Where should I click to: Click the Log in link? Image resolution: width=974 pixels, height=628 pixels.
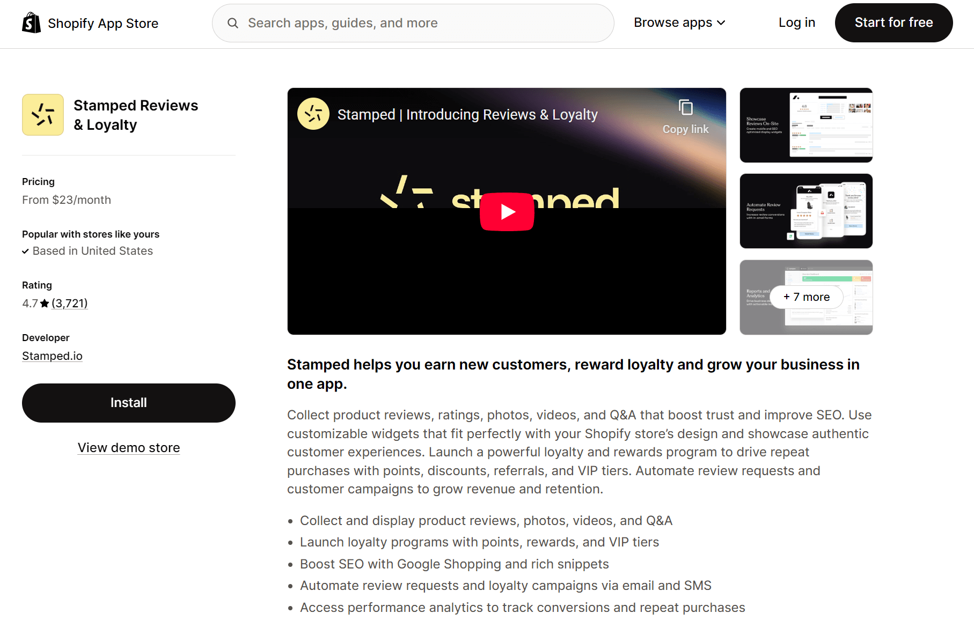pos(796,22)
